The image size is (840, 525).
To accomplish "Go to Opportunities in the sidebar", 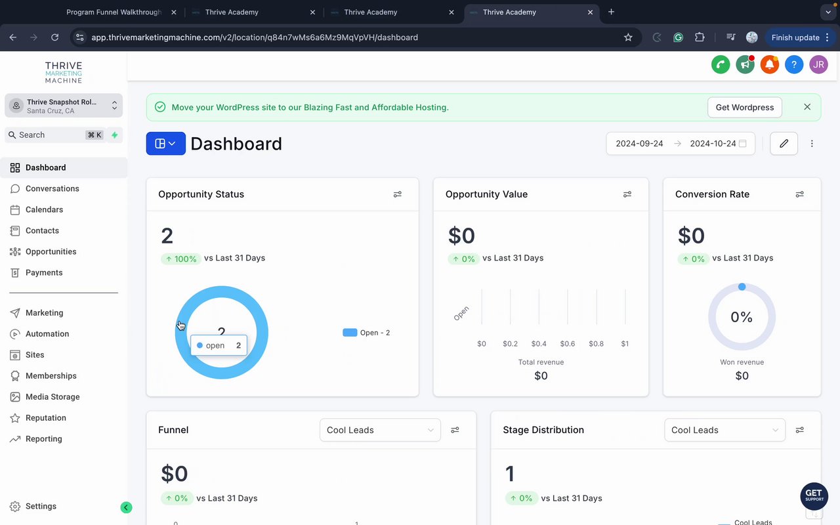I will click(51, 252).
